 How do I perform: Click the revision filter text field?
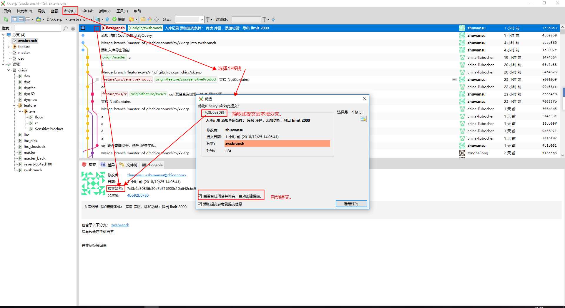pyautogui.click(x=246, y=19)
